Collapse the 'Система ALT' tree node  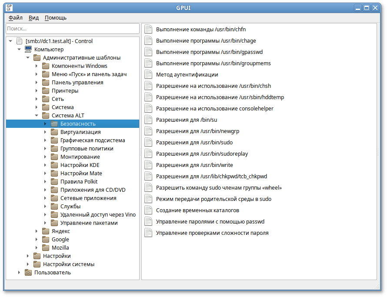tap(37, 116)
